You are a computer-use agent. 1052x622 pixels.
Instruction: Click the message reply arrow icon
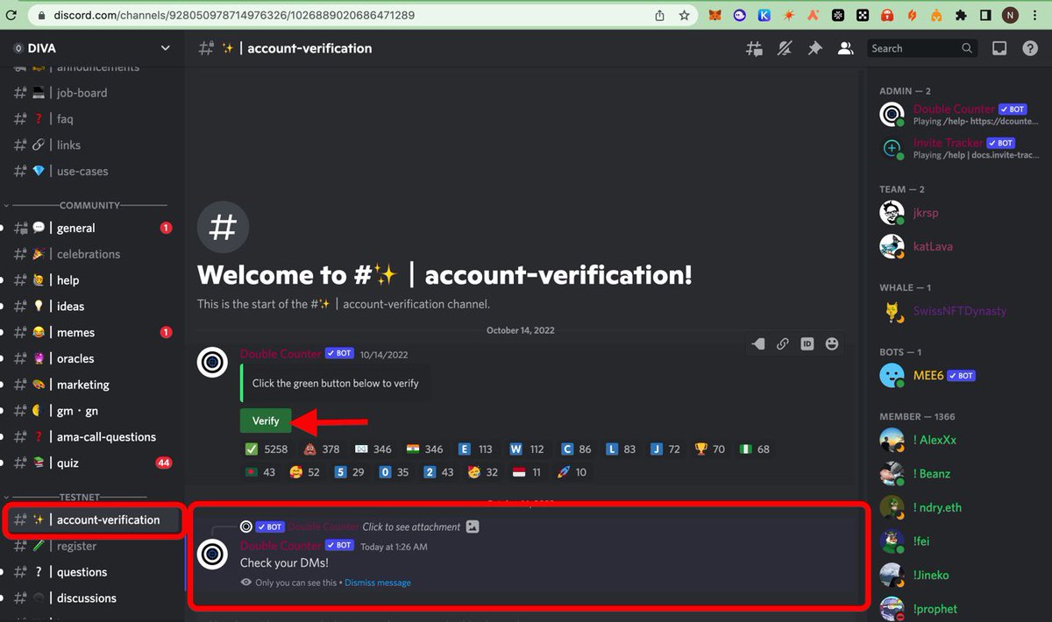tap(758, 344)
